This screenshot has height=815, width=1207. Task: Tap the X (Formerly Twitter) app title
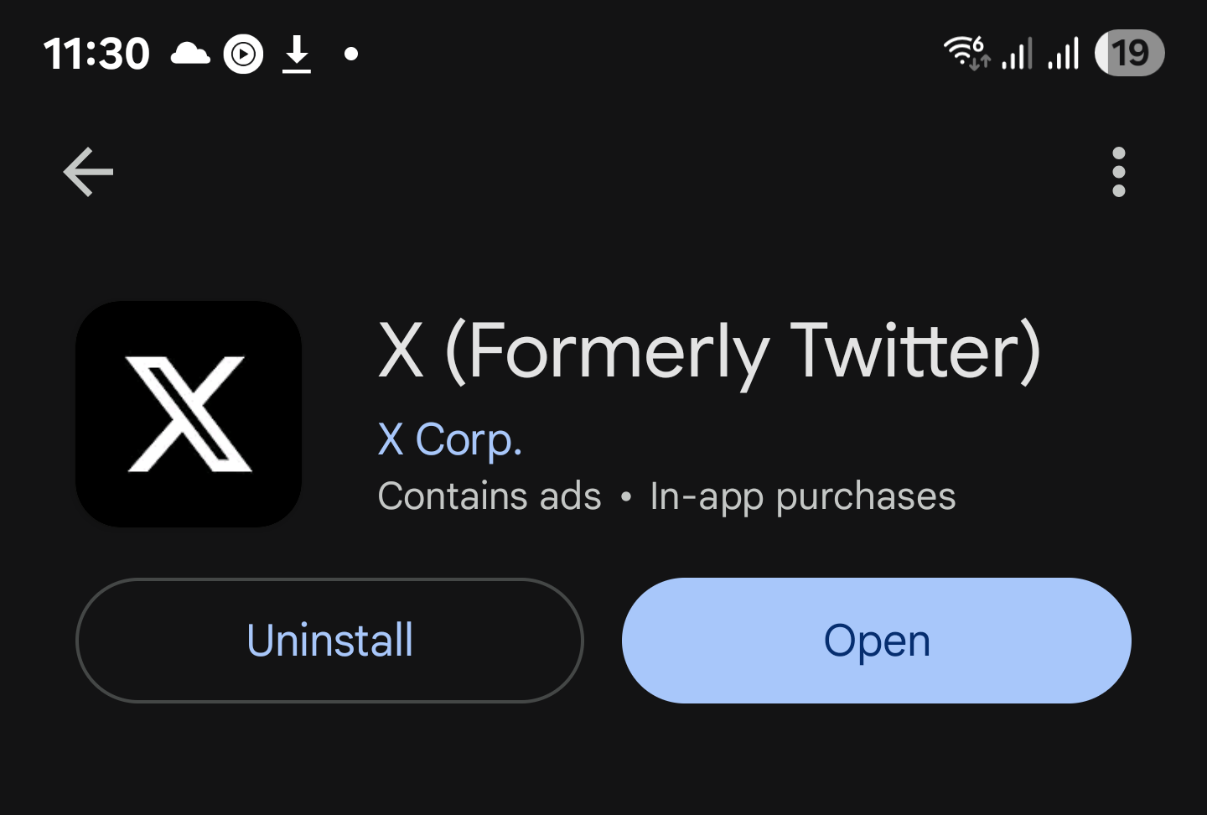[709, 352]
